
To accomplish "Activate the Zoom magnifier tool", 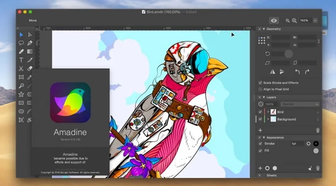I will 21,86.
